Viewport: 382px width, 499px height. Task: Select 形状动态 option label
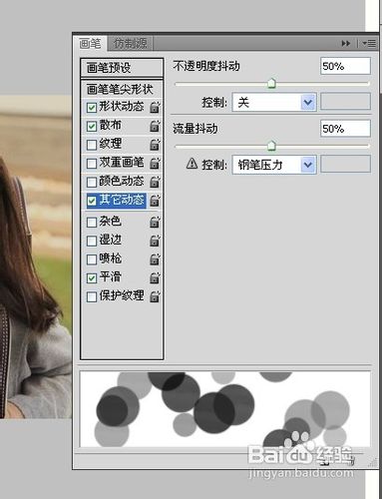[x=122, y=107]
